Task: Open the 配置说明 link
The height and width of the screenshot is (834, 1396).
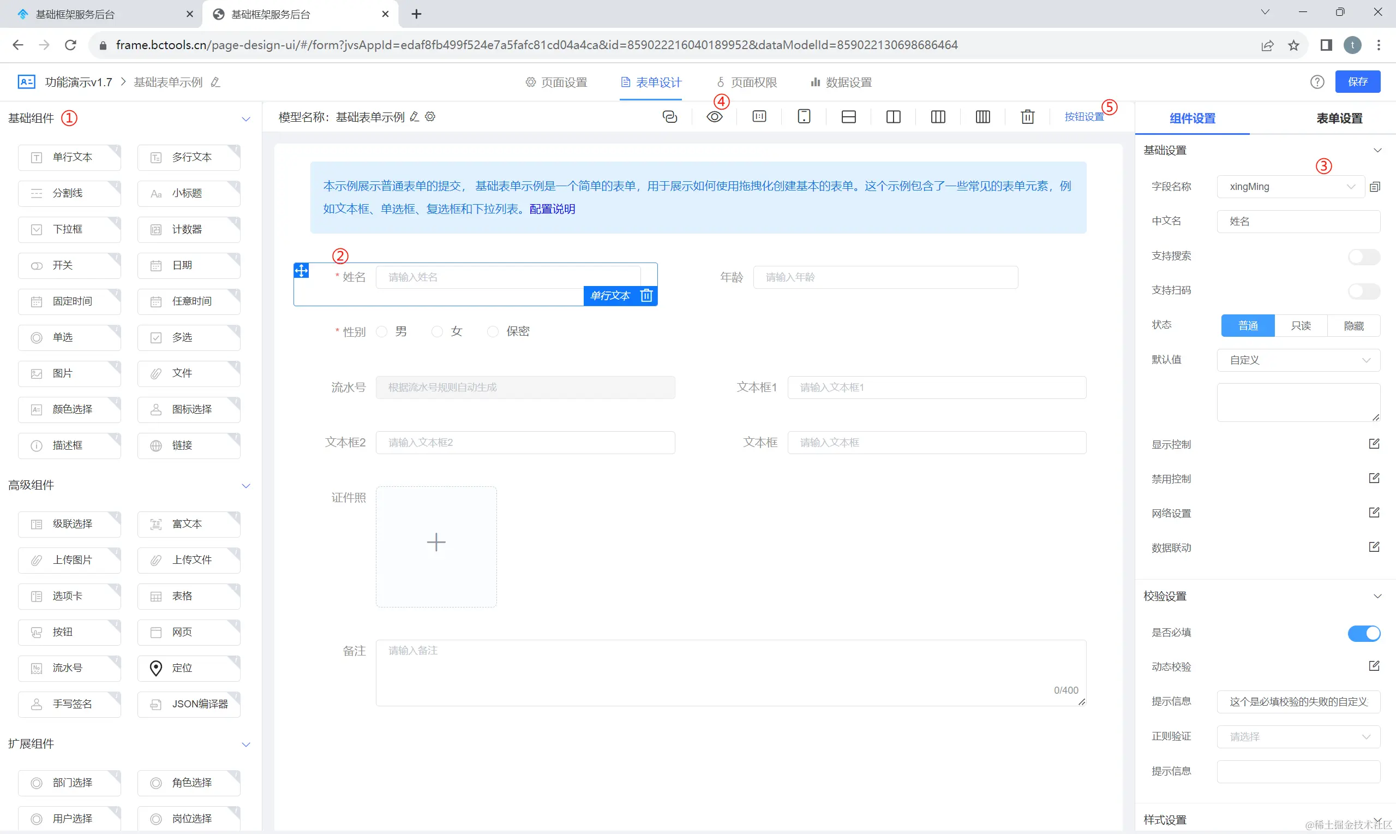Action: [552, 209]
